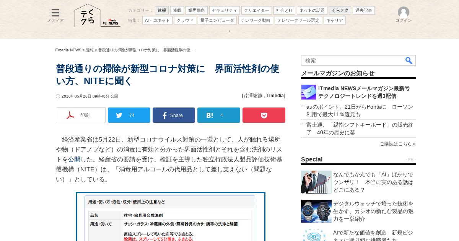Open the キャリア feature
Viewport: 459px width, 241px height.
[x=335, y=20]
